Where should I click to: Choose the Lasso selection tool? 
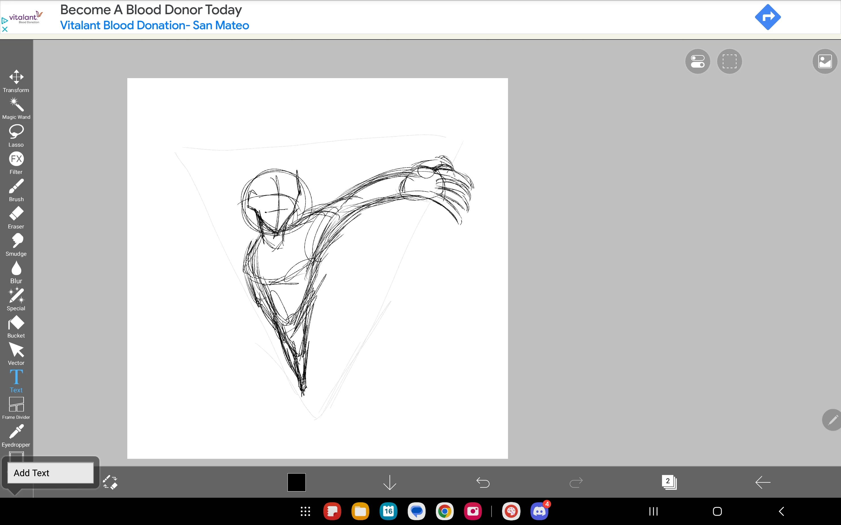click(x=16, y=136)
